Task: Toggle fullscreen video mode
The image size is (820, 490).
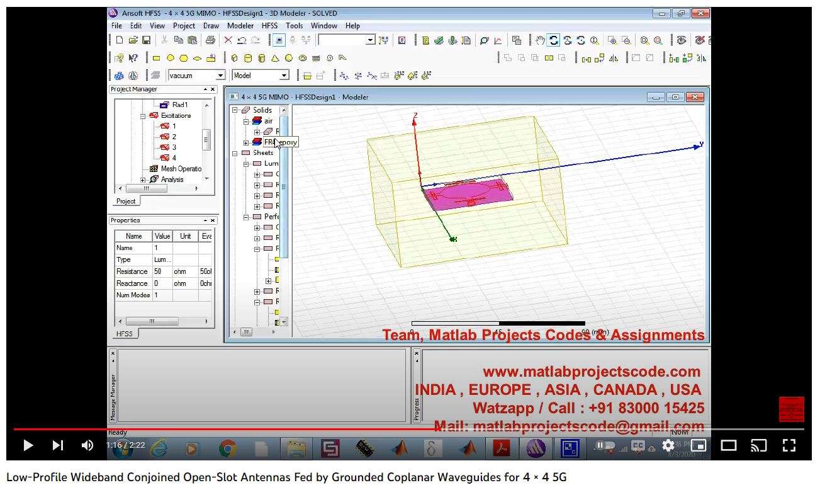Action: (789, 446)
